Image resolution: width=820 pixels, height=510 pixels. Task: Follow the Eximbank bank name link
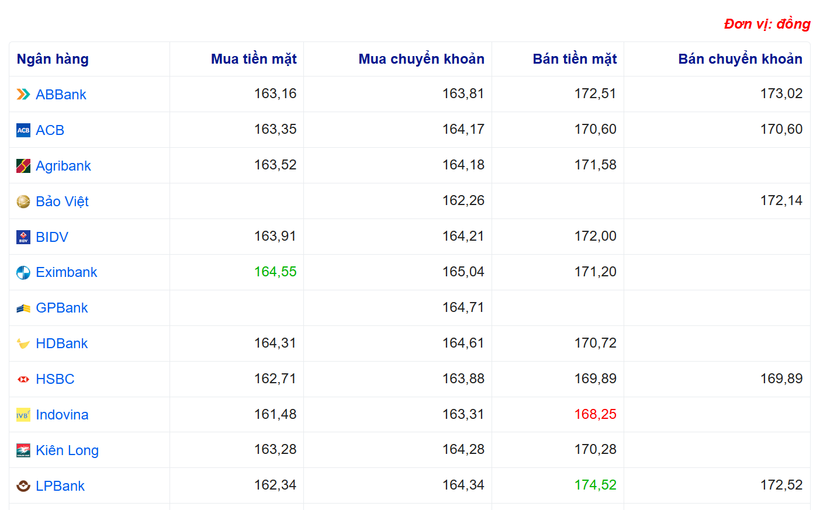(66, 272)
